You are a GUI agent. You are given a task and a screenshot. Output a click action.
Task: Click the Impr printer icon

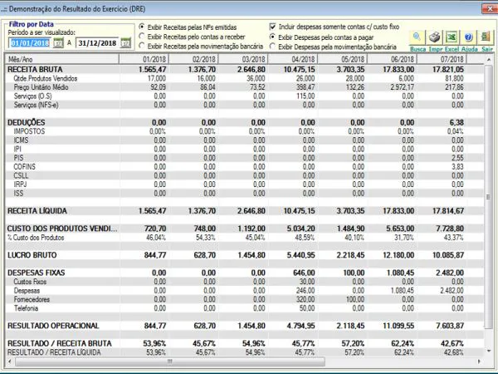click(434, 38)
